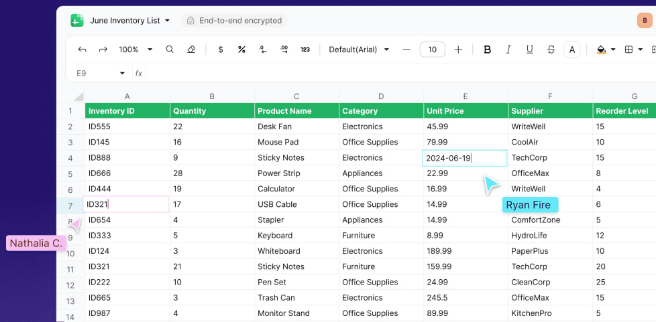Toggle bold formatting
Viewport: 656px width, 322px height.
488,50
